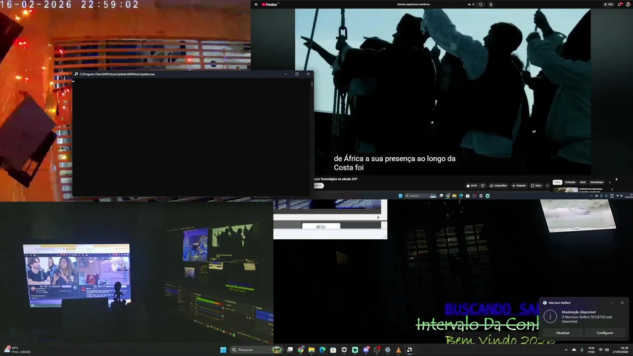Click Configurar in the Macrium Reflect notification
Viewport: 633px width, 356px height.
click(x=605, y=333)
